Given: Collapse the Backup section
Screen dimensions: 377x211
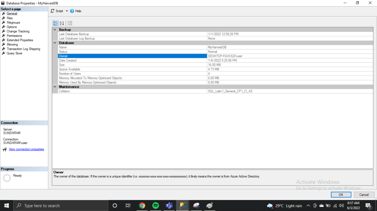Looking at the screenshot, I should point(55,30).
